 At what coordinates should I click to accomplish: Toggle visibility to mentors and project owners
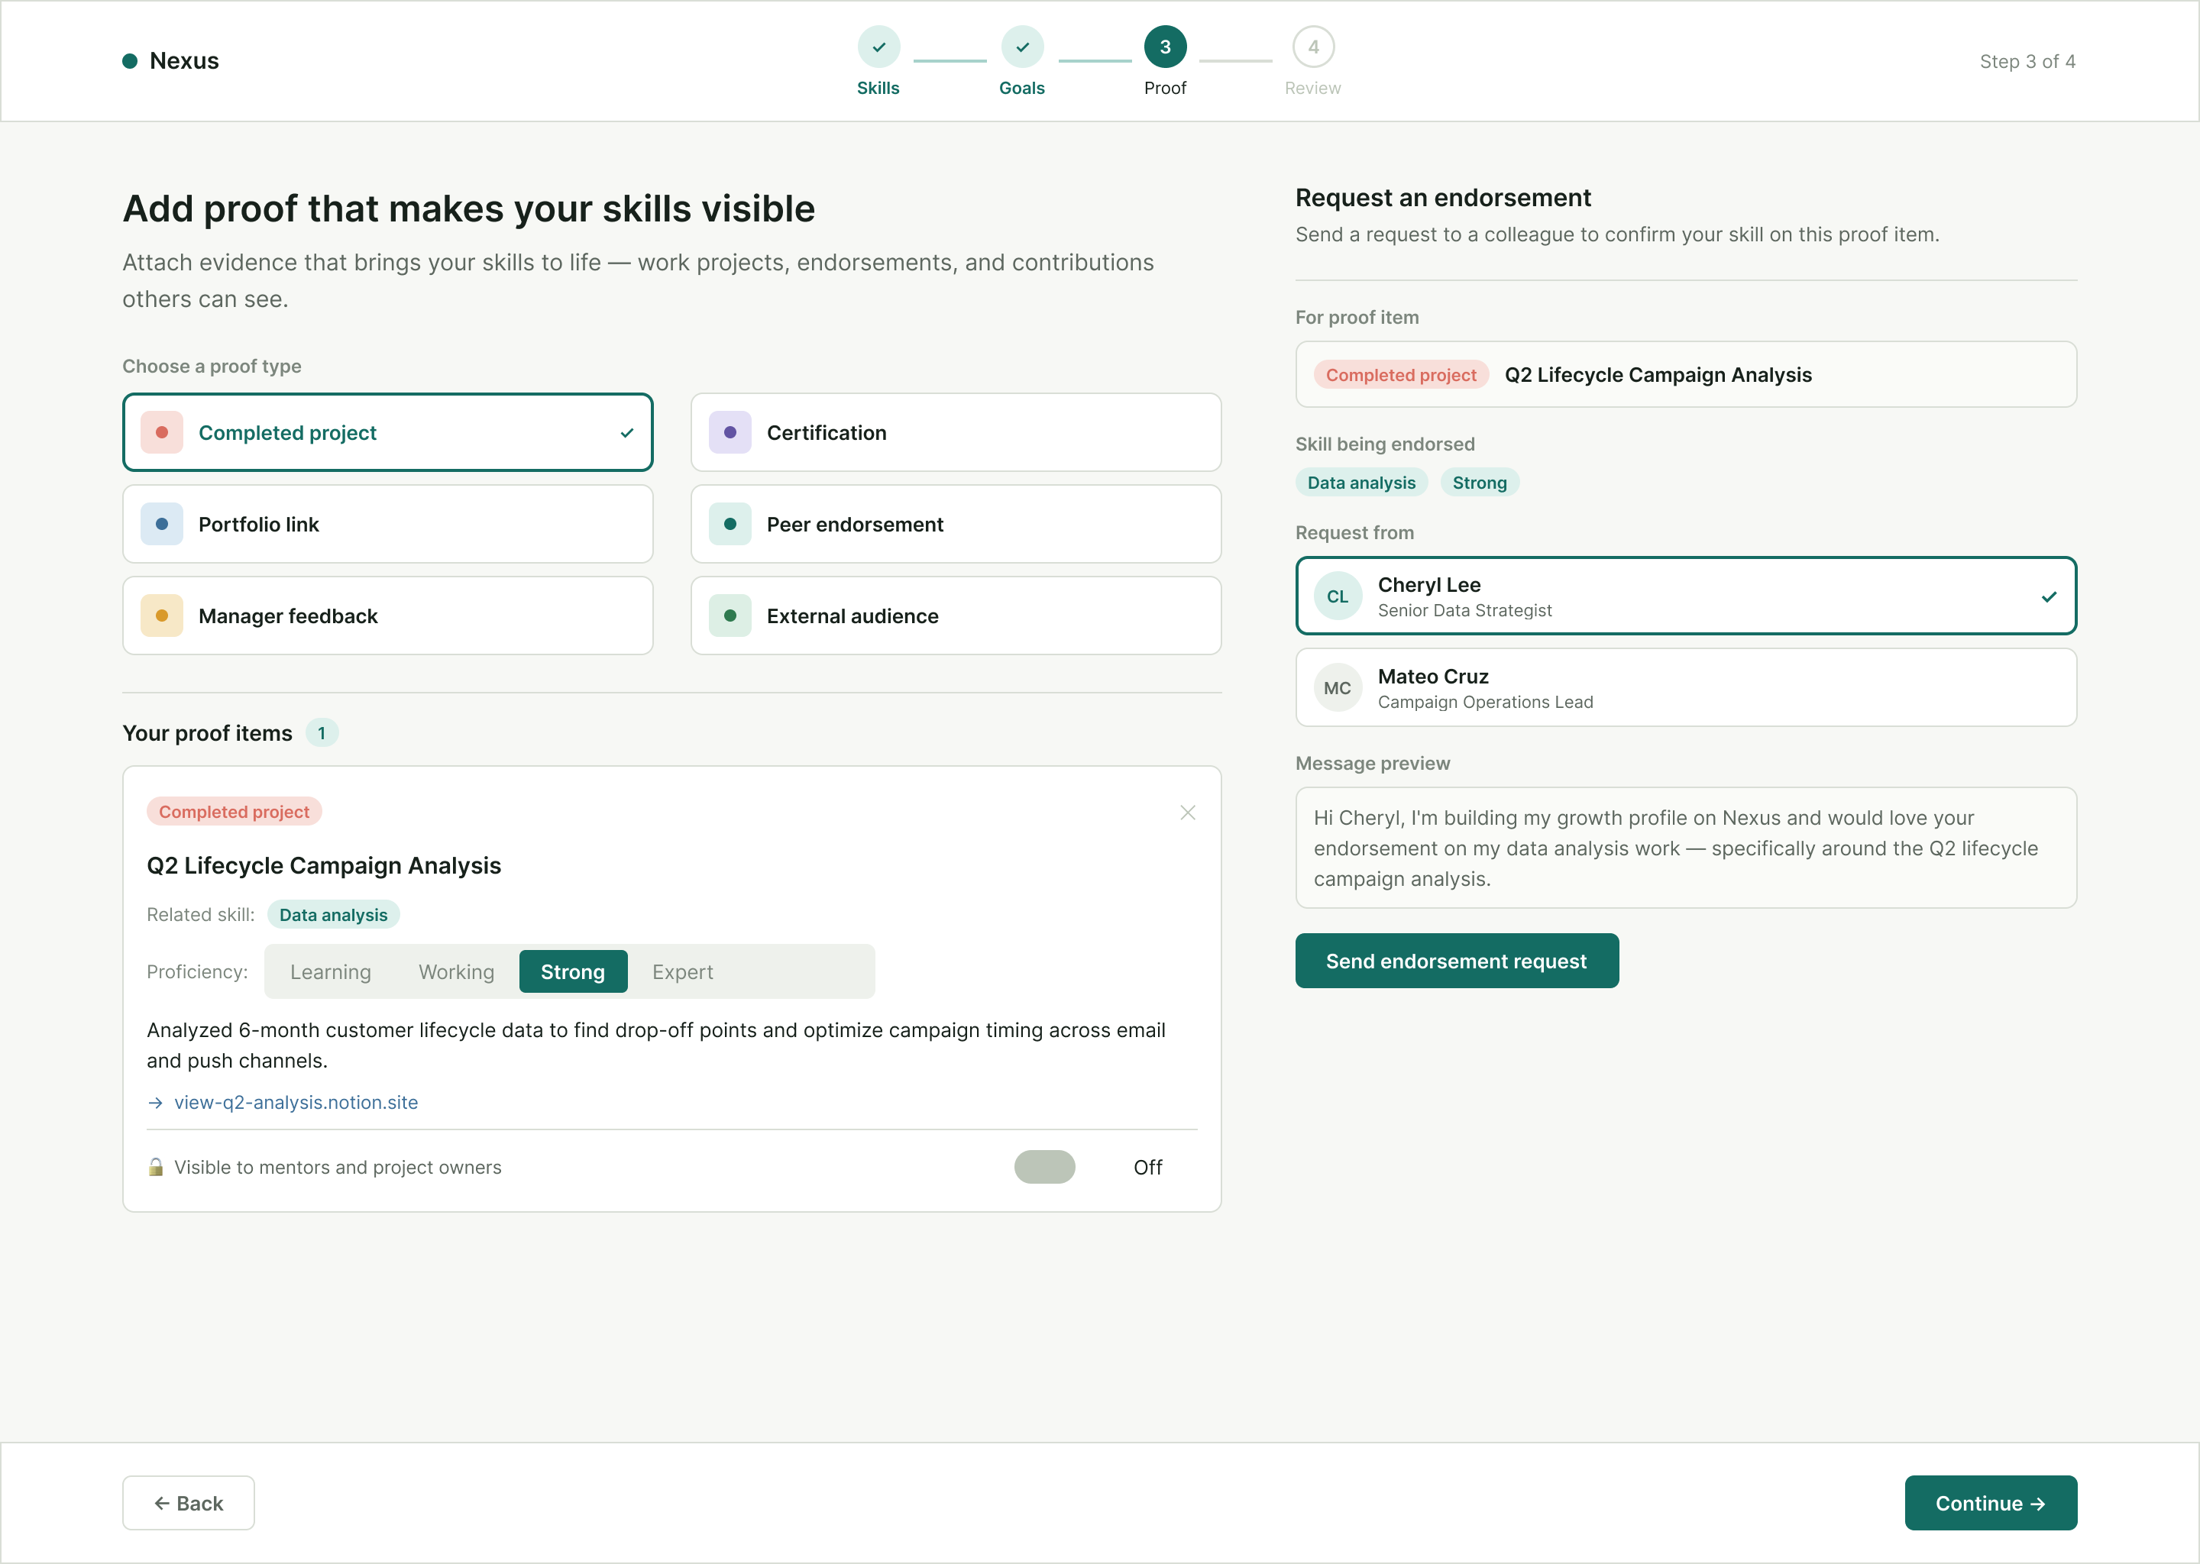pyautogui.click(x=1045, y=1167)
